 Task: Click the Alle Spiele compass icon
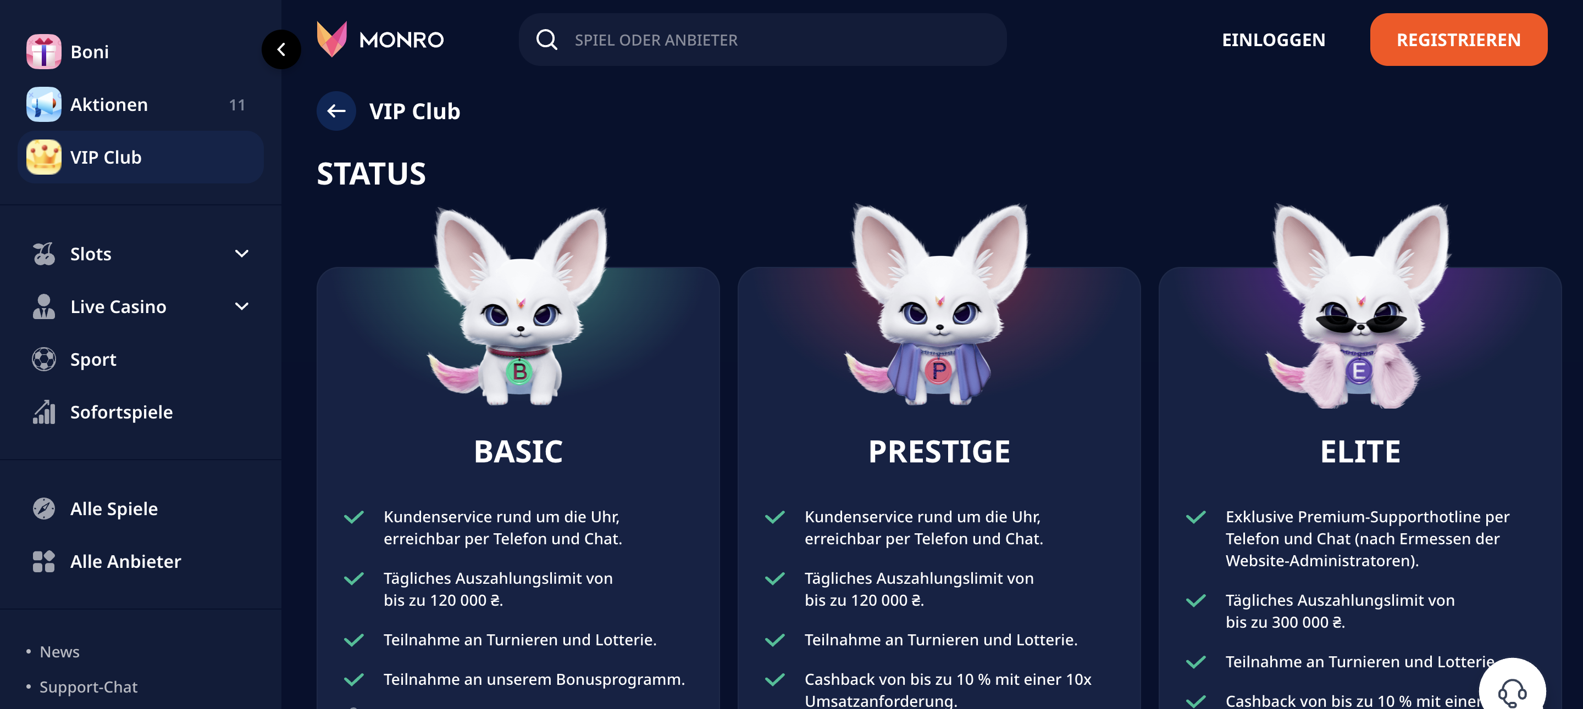point(43,508)
